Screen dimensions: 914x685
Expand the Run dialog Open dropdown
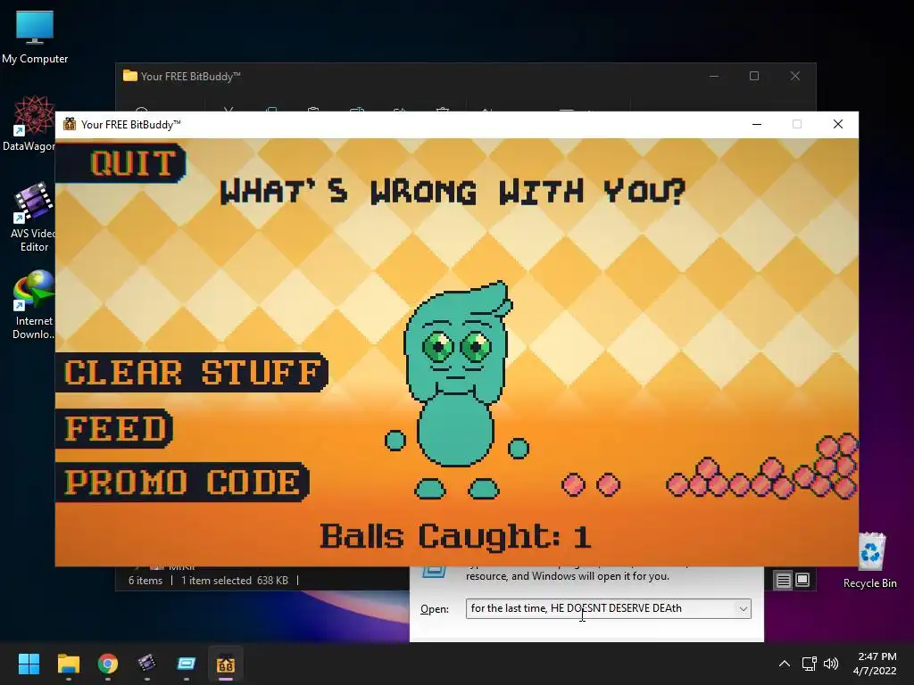pyautogui.click(x=744, y=608)
